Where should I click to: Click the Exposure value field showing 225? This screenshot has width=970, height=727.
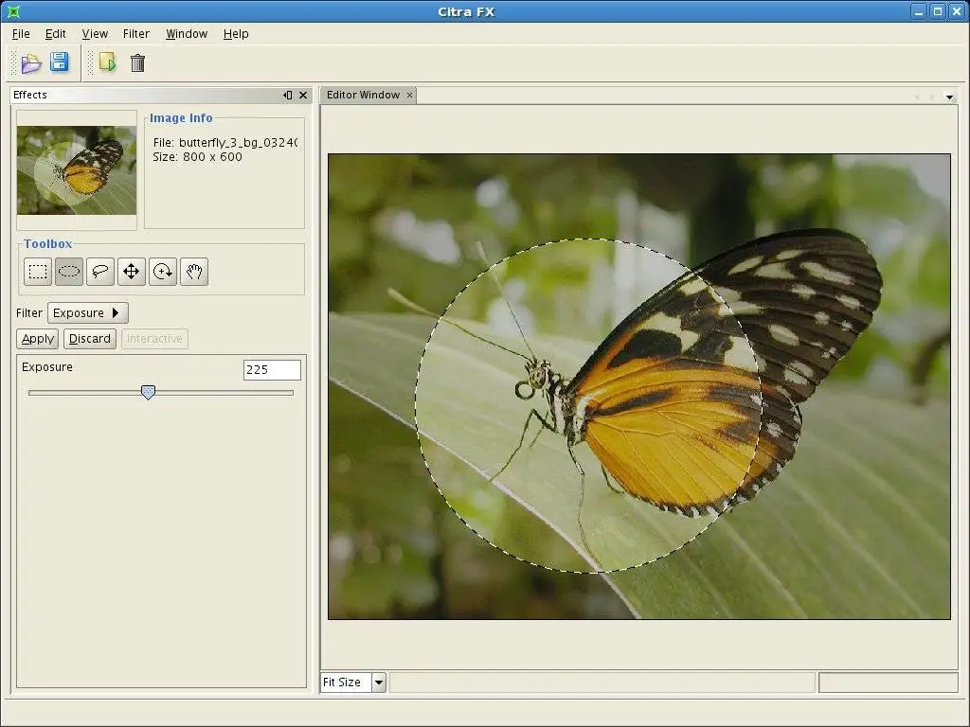tap(272, 370)
